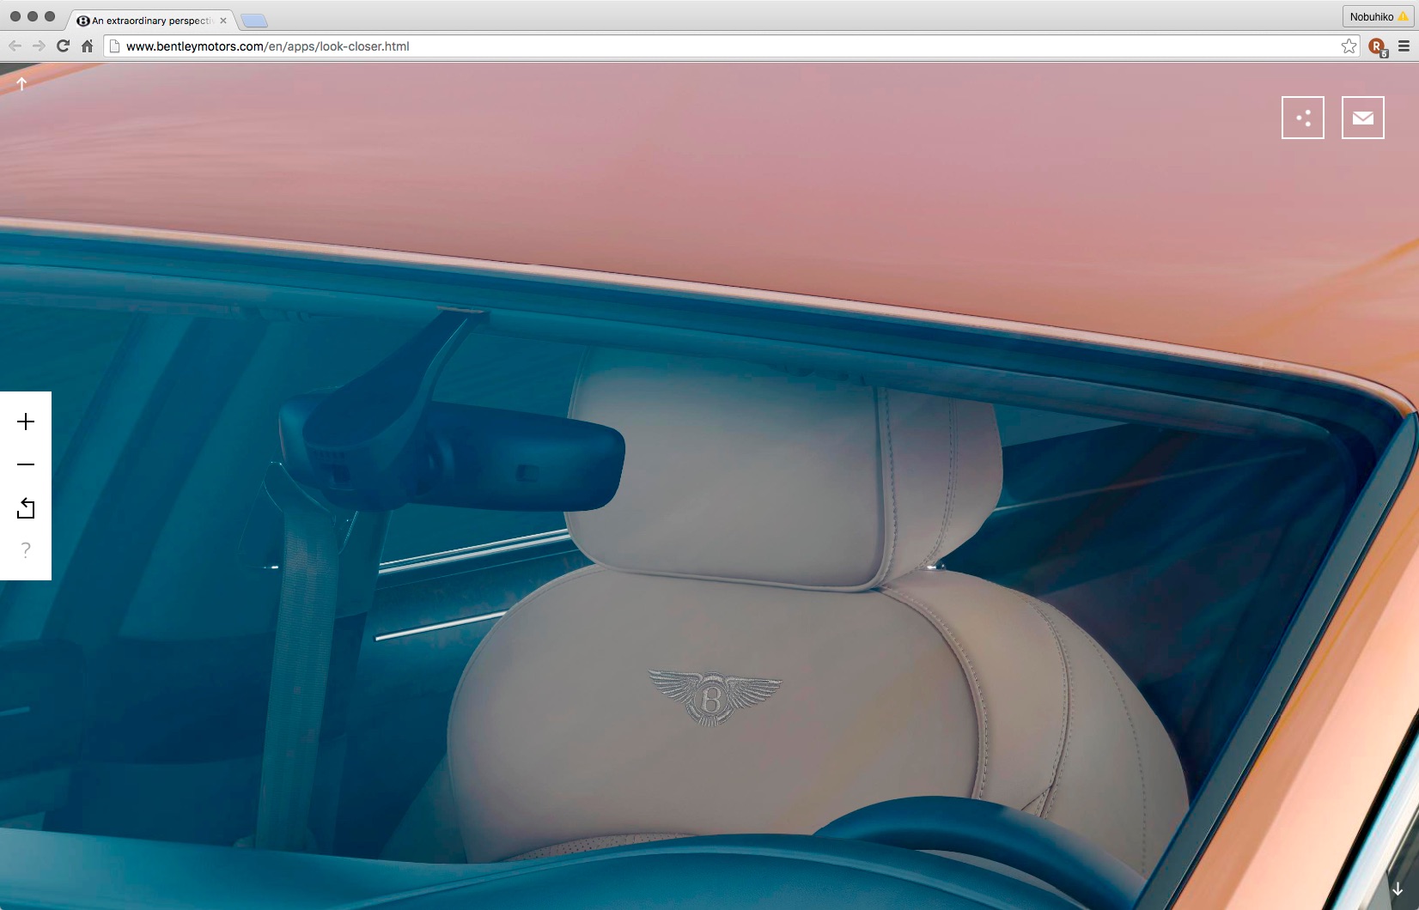
Task: Open a new browser tab
Action: tap(254, 21)
